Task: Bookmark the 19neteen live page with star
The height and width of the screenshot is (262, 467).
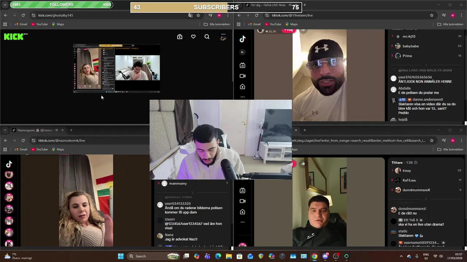Action: 432,15
